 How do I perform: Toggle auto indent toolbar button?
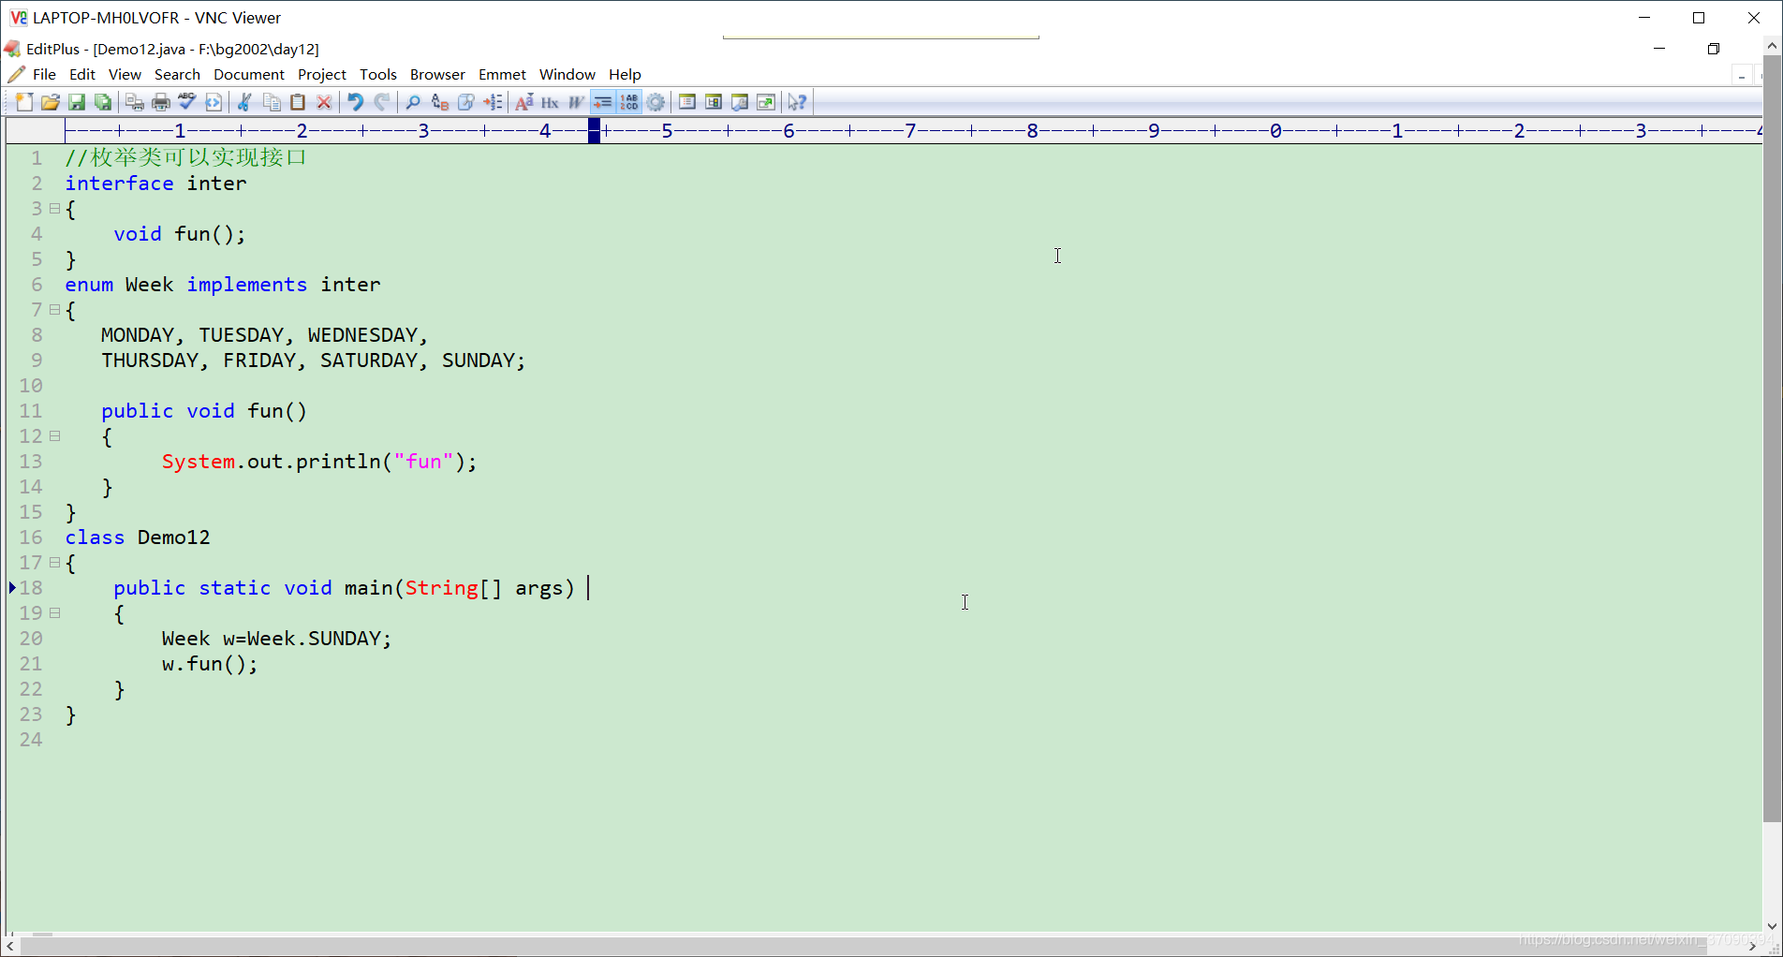point(603,102)
